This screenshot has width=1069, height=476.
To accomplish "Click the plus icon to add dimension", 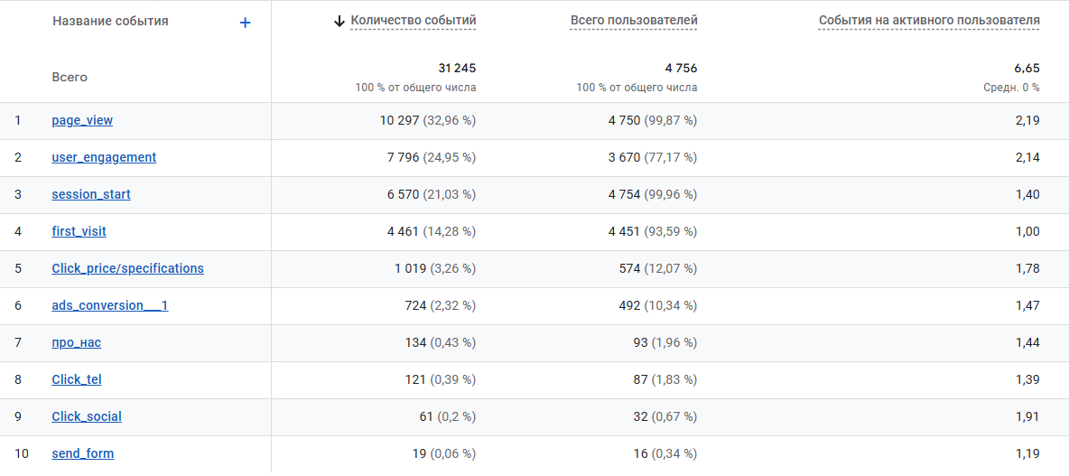I will pyautogui.click(x=245, y=23).
